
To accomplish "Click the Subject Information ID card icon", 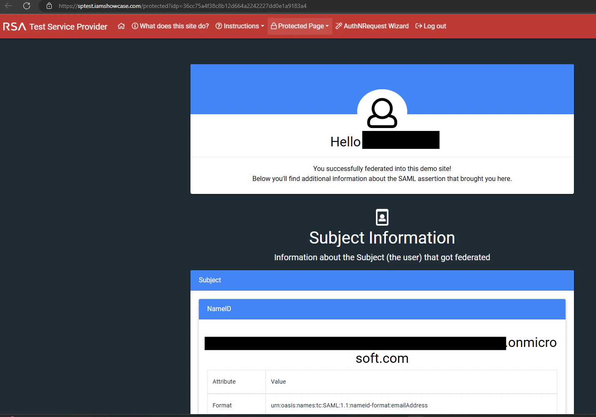I will click(x=382, y=217).
